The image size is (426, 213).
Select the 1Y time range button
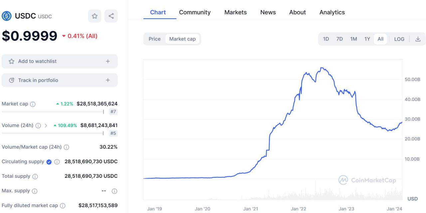pyautogui.click(x=367, y=39)
